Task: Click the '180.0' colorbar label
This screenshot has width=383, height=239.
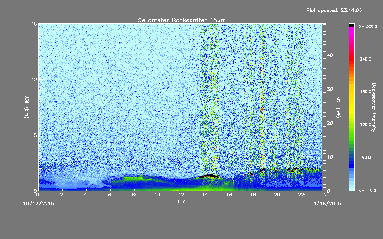Action: pyautogui.click(x=366, y=92)
